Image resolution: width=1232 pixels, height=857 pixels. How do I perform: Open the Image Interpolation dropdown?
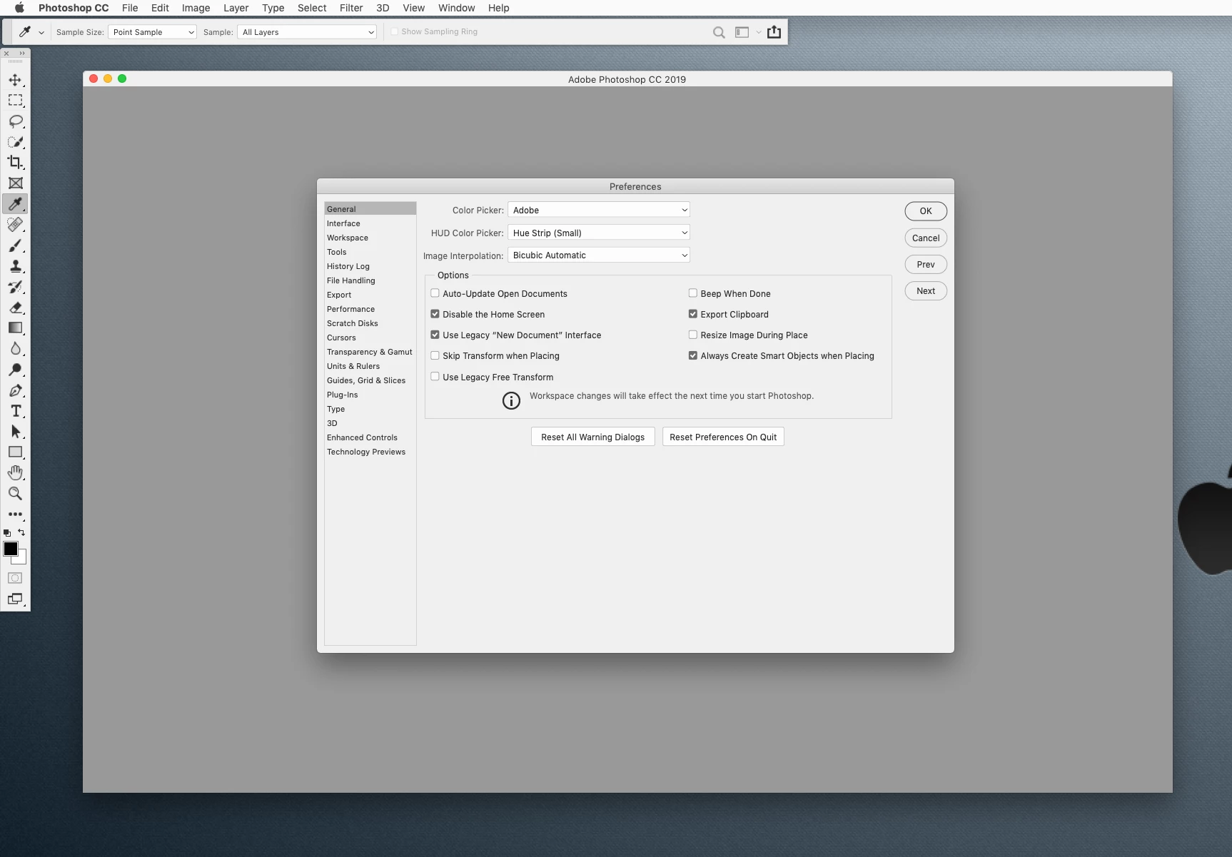pyautogui.click(x=598, y=255)
